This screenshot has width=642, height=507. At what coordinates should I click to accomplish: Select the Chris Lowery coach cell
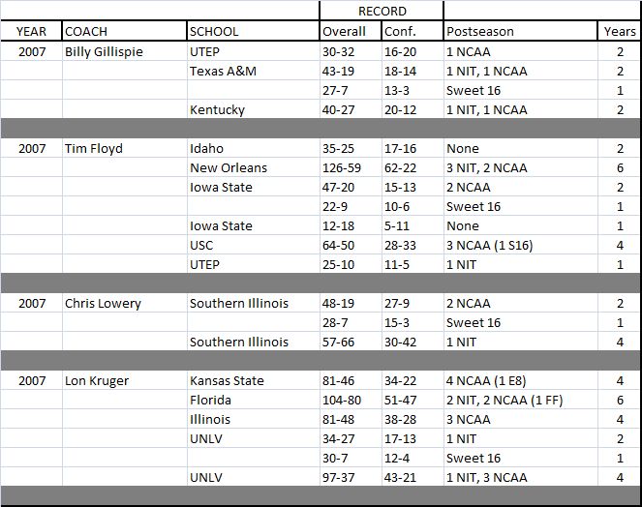pos(124,303)
